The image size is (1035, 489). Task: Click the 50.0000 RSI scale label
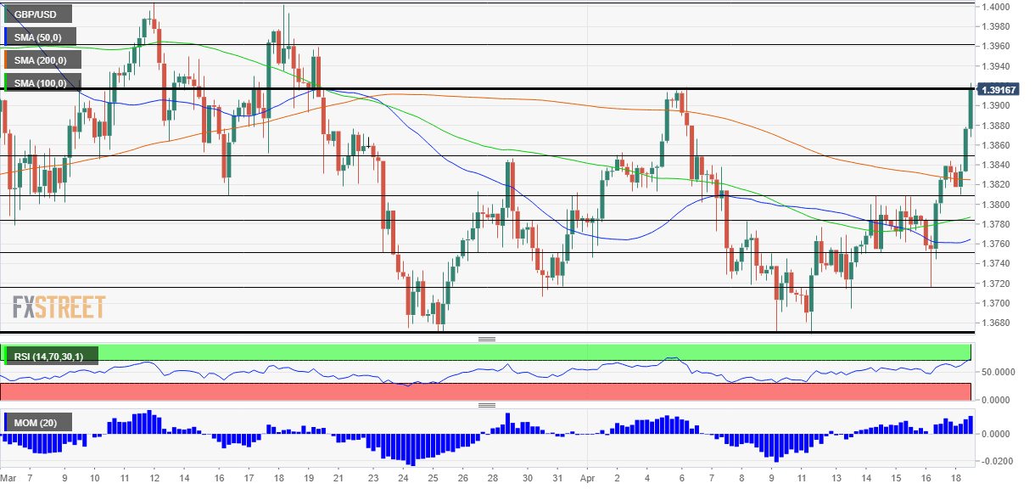point(999,372)
